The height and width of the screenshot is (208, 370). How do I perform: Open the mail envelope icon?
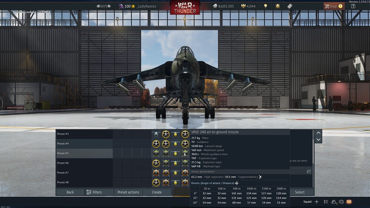point(349,202)
